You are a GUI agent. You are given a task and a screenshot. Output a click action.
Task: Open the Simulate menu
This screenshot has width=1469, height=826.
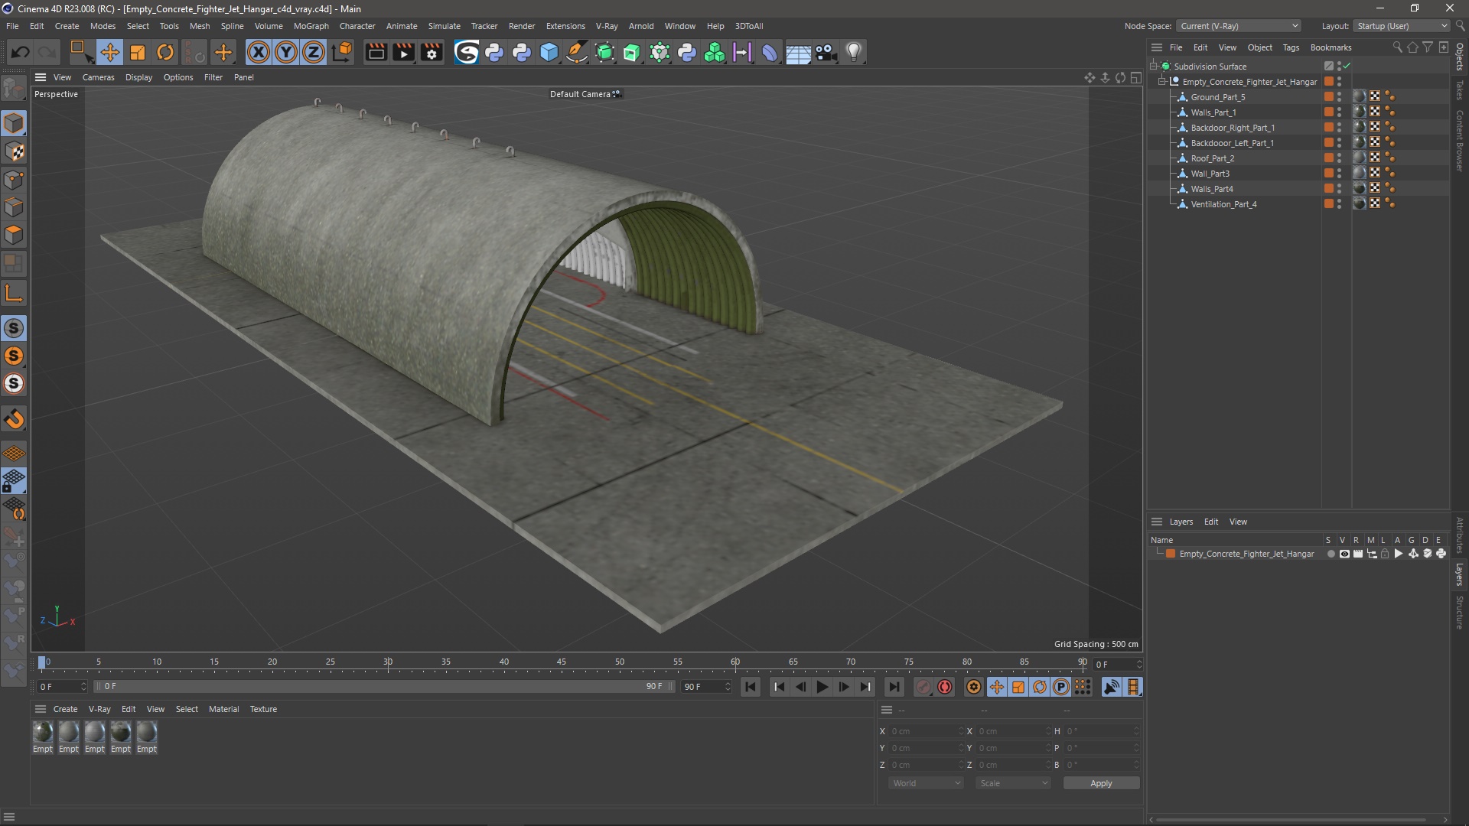[444, 26]
